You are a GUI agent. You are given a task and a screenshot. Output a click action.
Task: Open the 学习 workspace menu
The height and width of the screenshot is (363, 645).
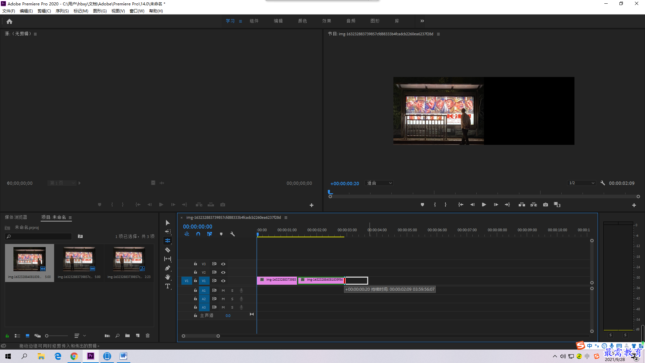(241, 21)
